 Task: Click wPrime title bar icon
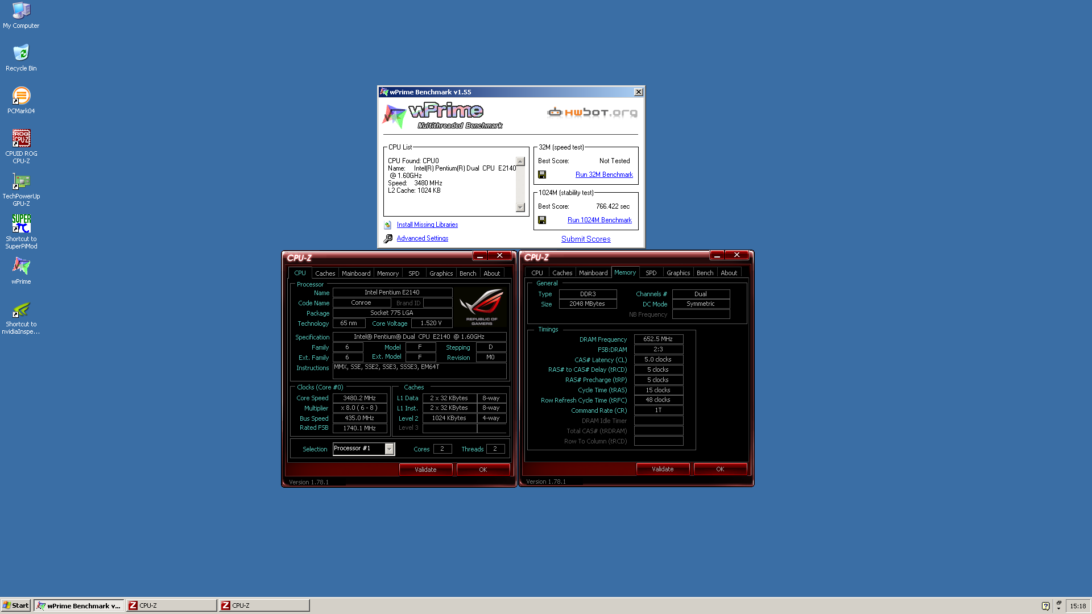click(384, 92)
